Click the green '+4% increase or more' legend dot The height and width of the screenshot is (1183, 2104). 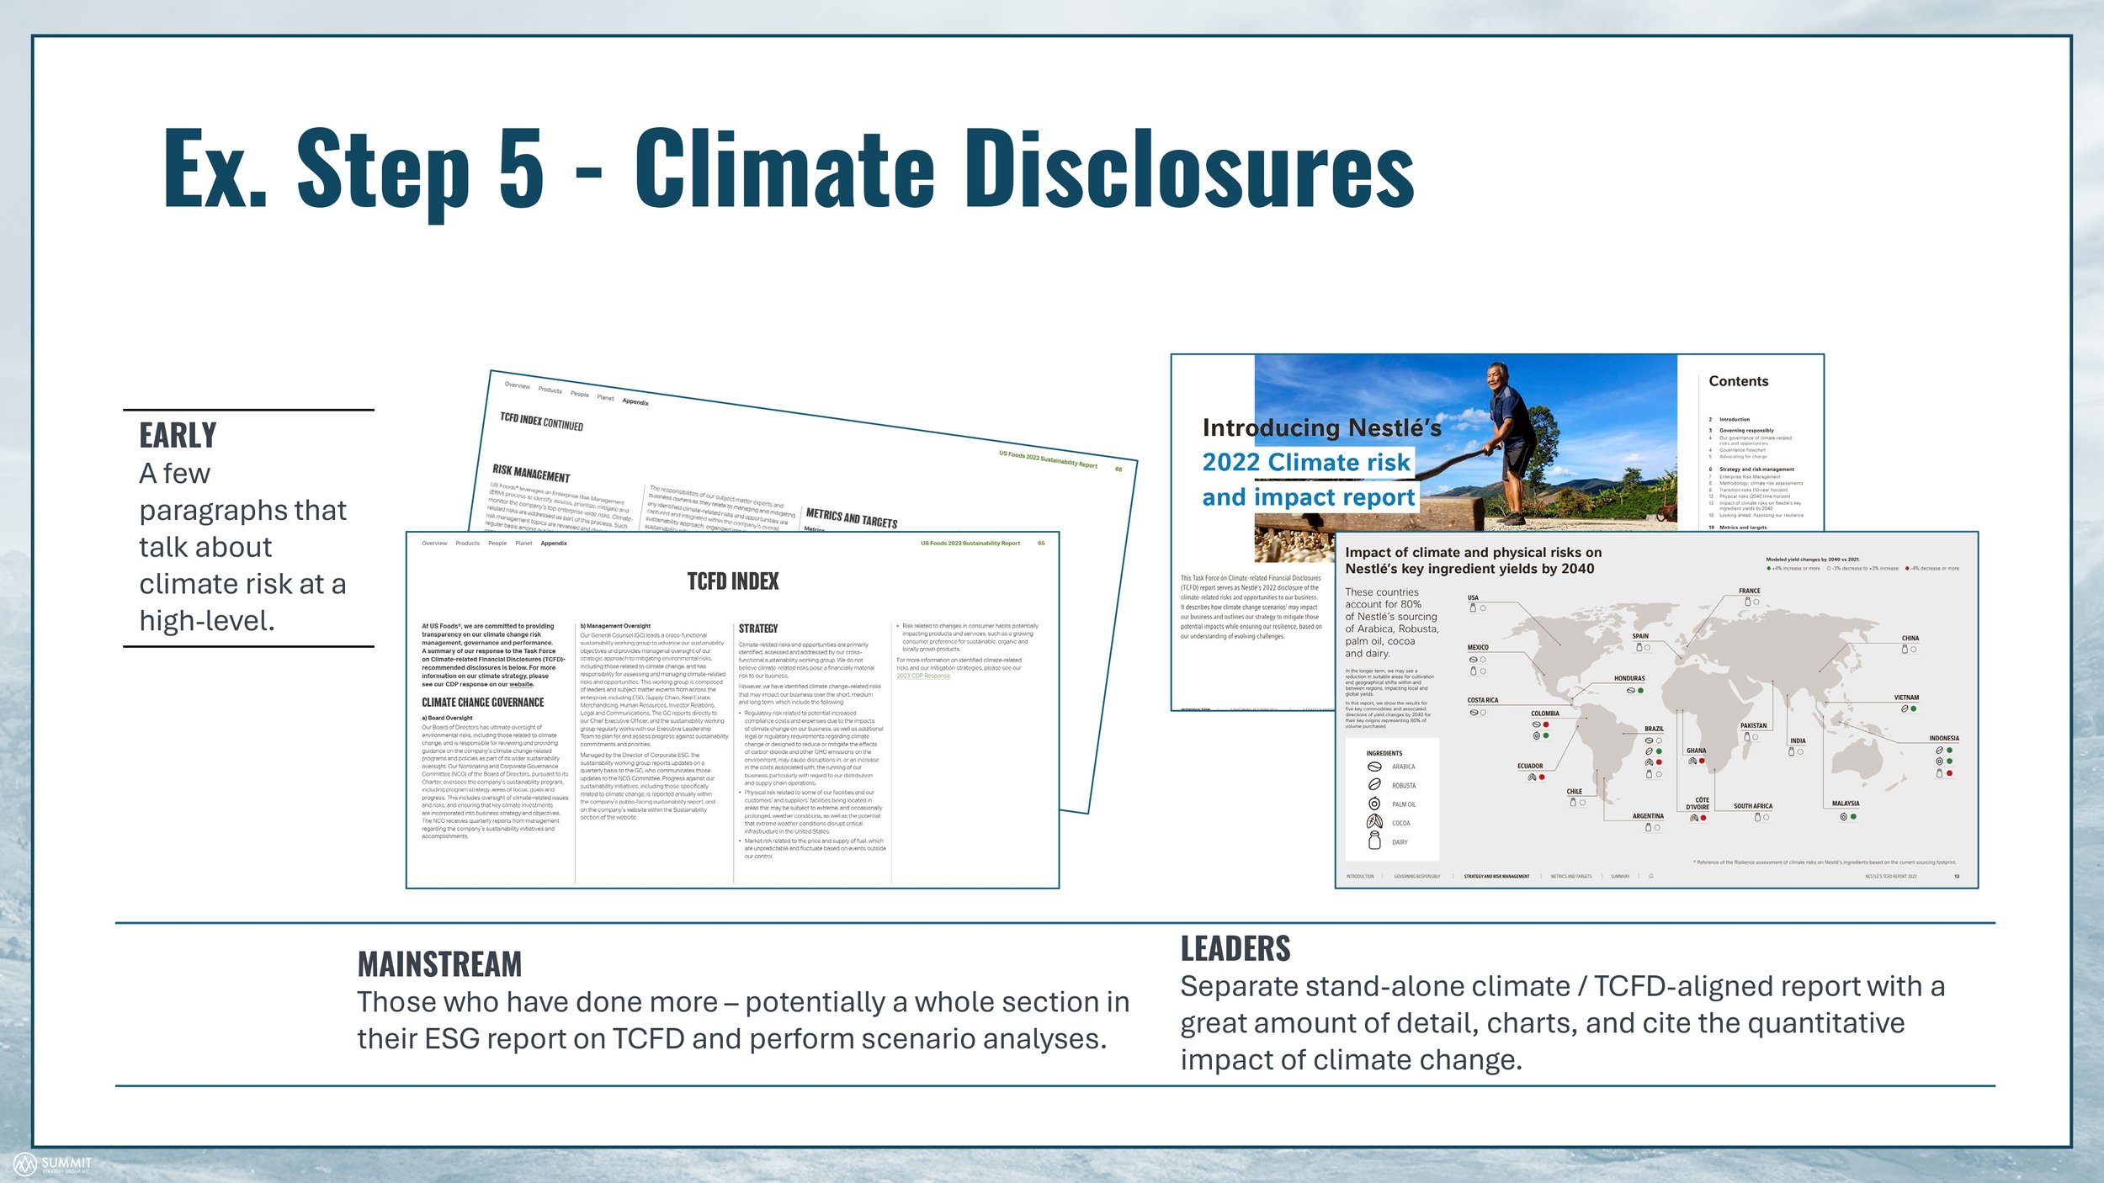click(x=1769, y=568)
